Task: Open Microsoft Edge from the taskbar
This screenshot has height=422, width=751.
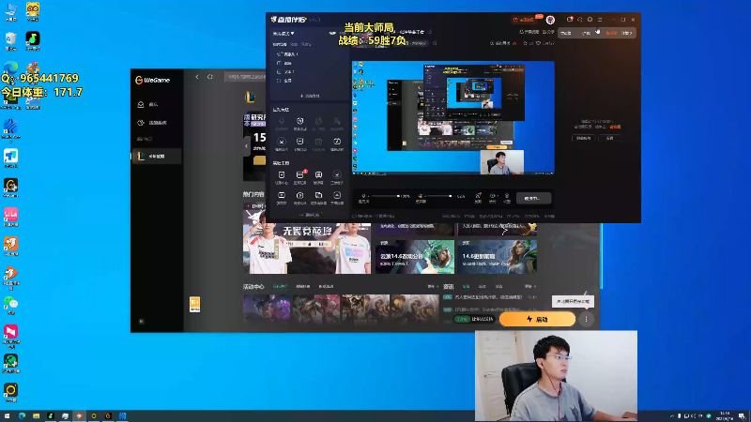Action: point(22,416)
